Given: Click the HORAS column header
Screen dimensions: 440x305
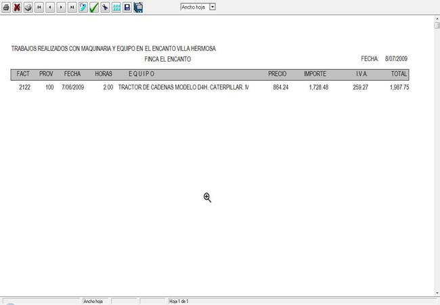Looking at the screenshot, I should [x=104, y=74].
